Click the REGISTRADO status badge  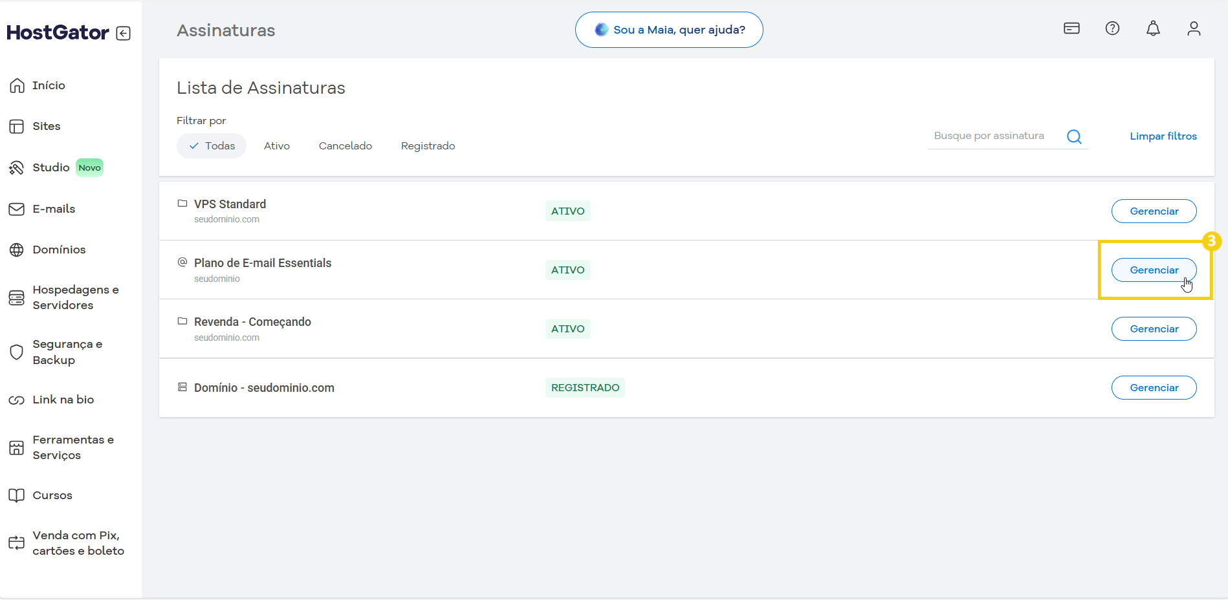pos(585,387)
